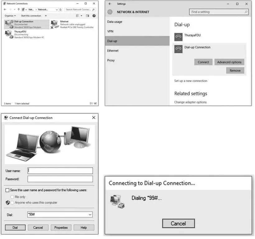Click the Connect button in Settings
Image resolution: width=255 pixels, height=239 pixels.
pyautogui.click(x=203, y=62)
